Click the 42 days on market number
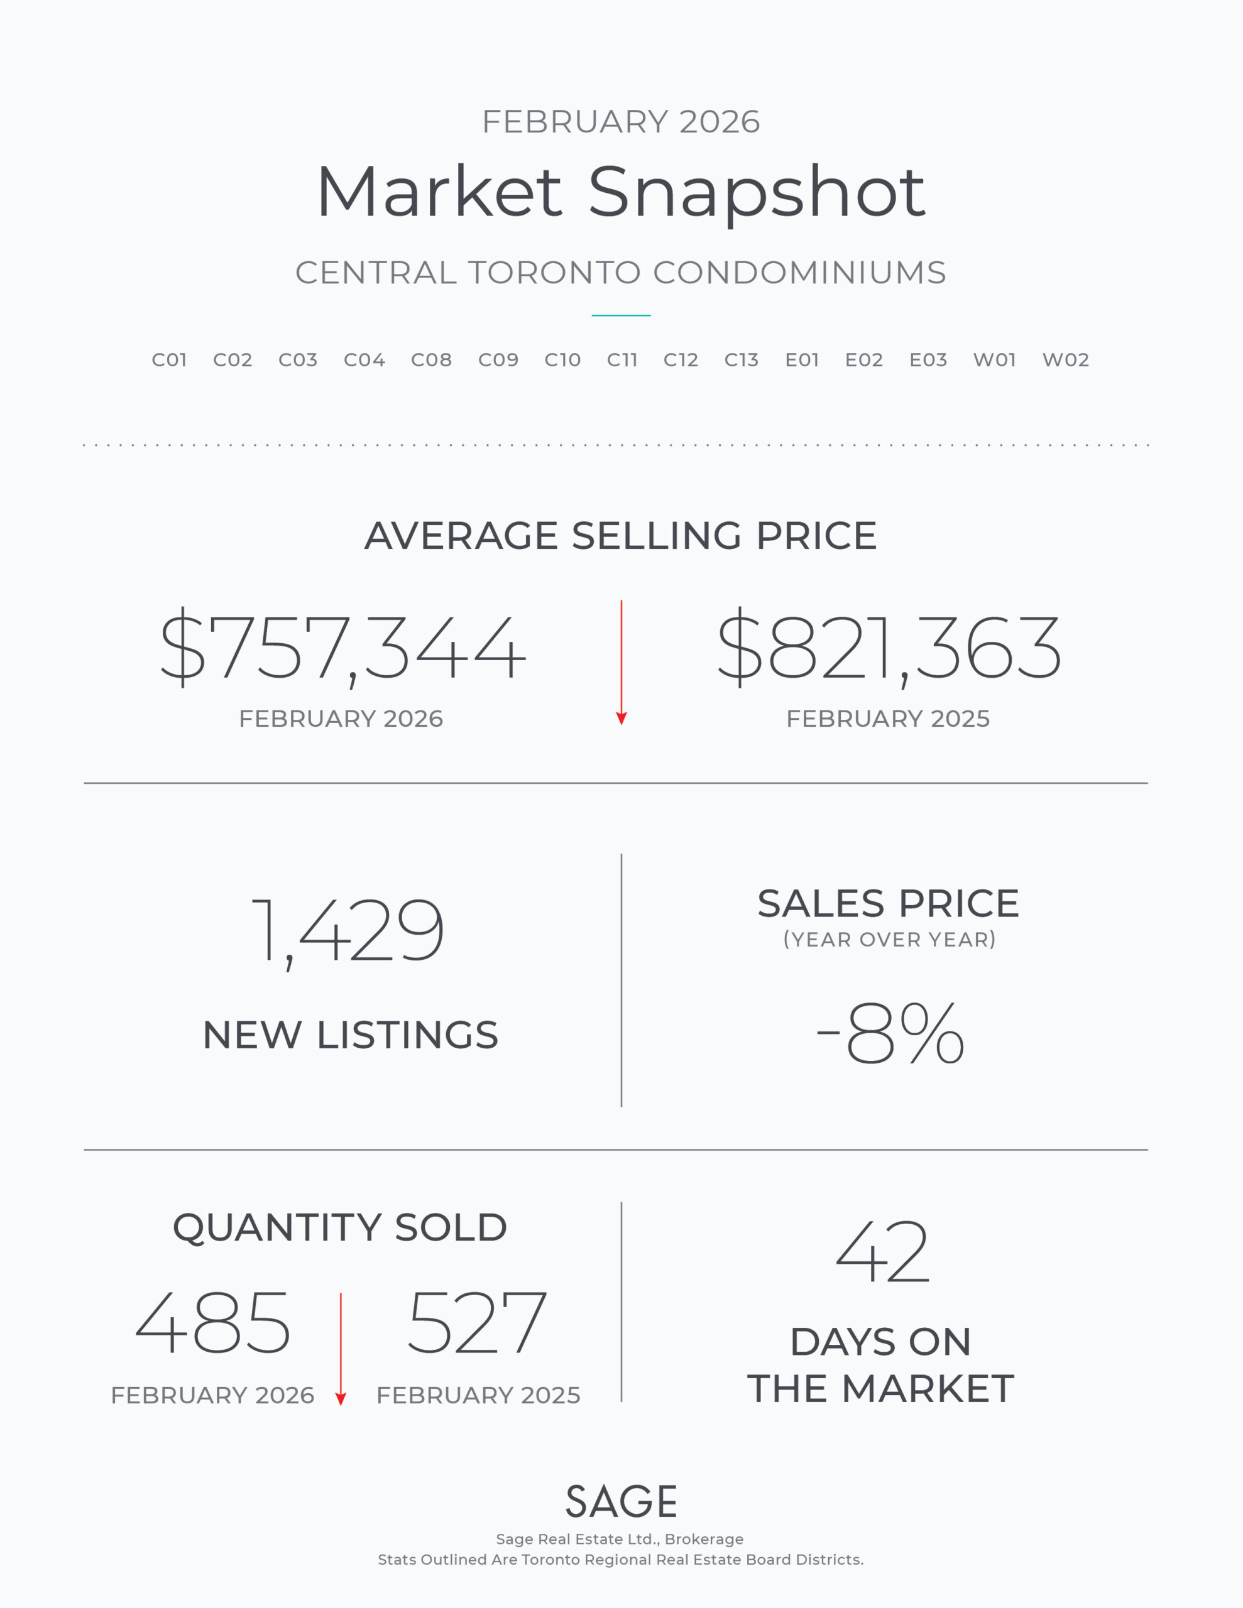1243x1608 pixels. pos(883,1251)
